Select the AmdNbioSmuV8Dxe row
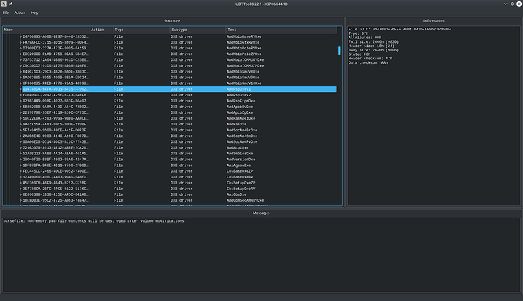Screen dimensions: 523x301 point(179,72)
